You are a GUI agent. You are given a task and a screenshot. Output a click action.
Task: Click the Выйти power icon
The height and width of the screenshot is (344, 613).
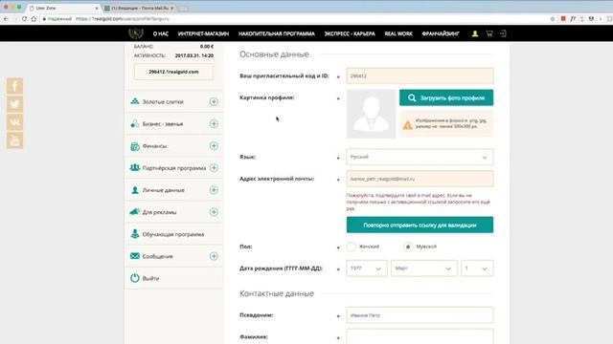point(135,278)
